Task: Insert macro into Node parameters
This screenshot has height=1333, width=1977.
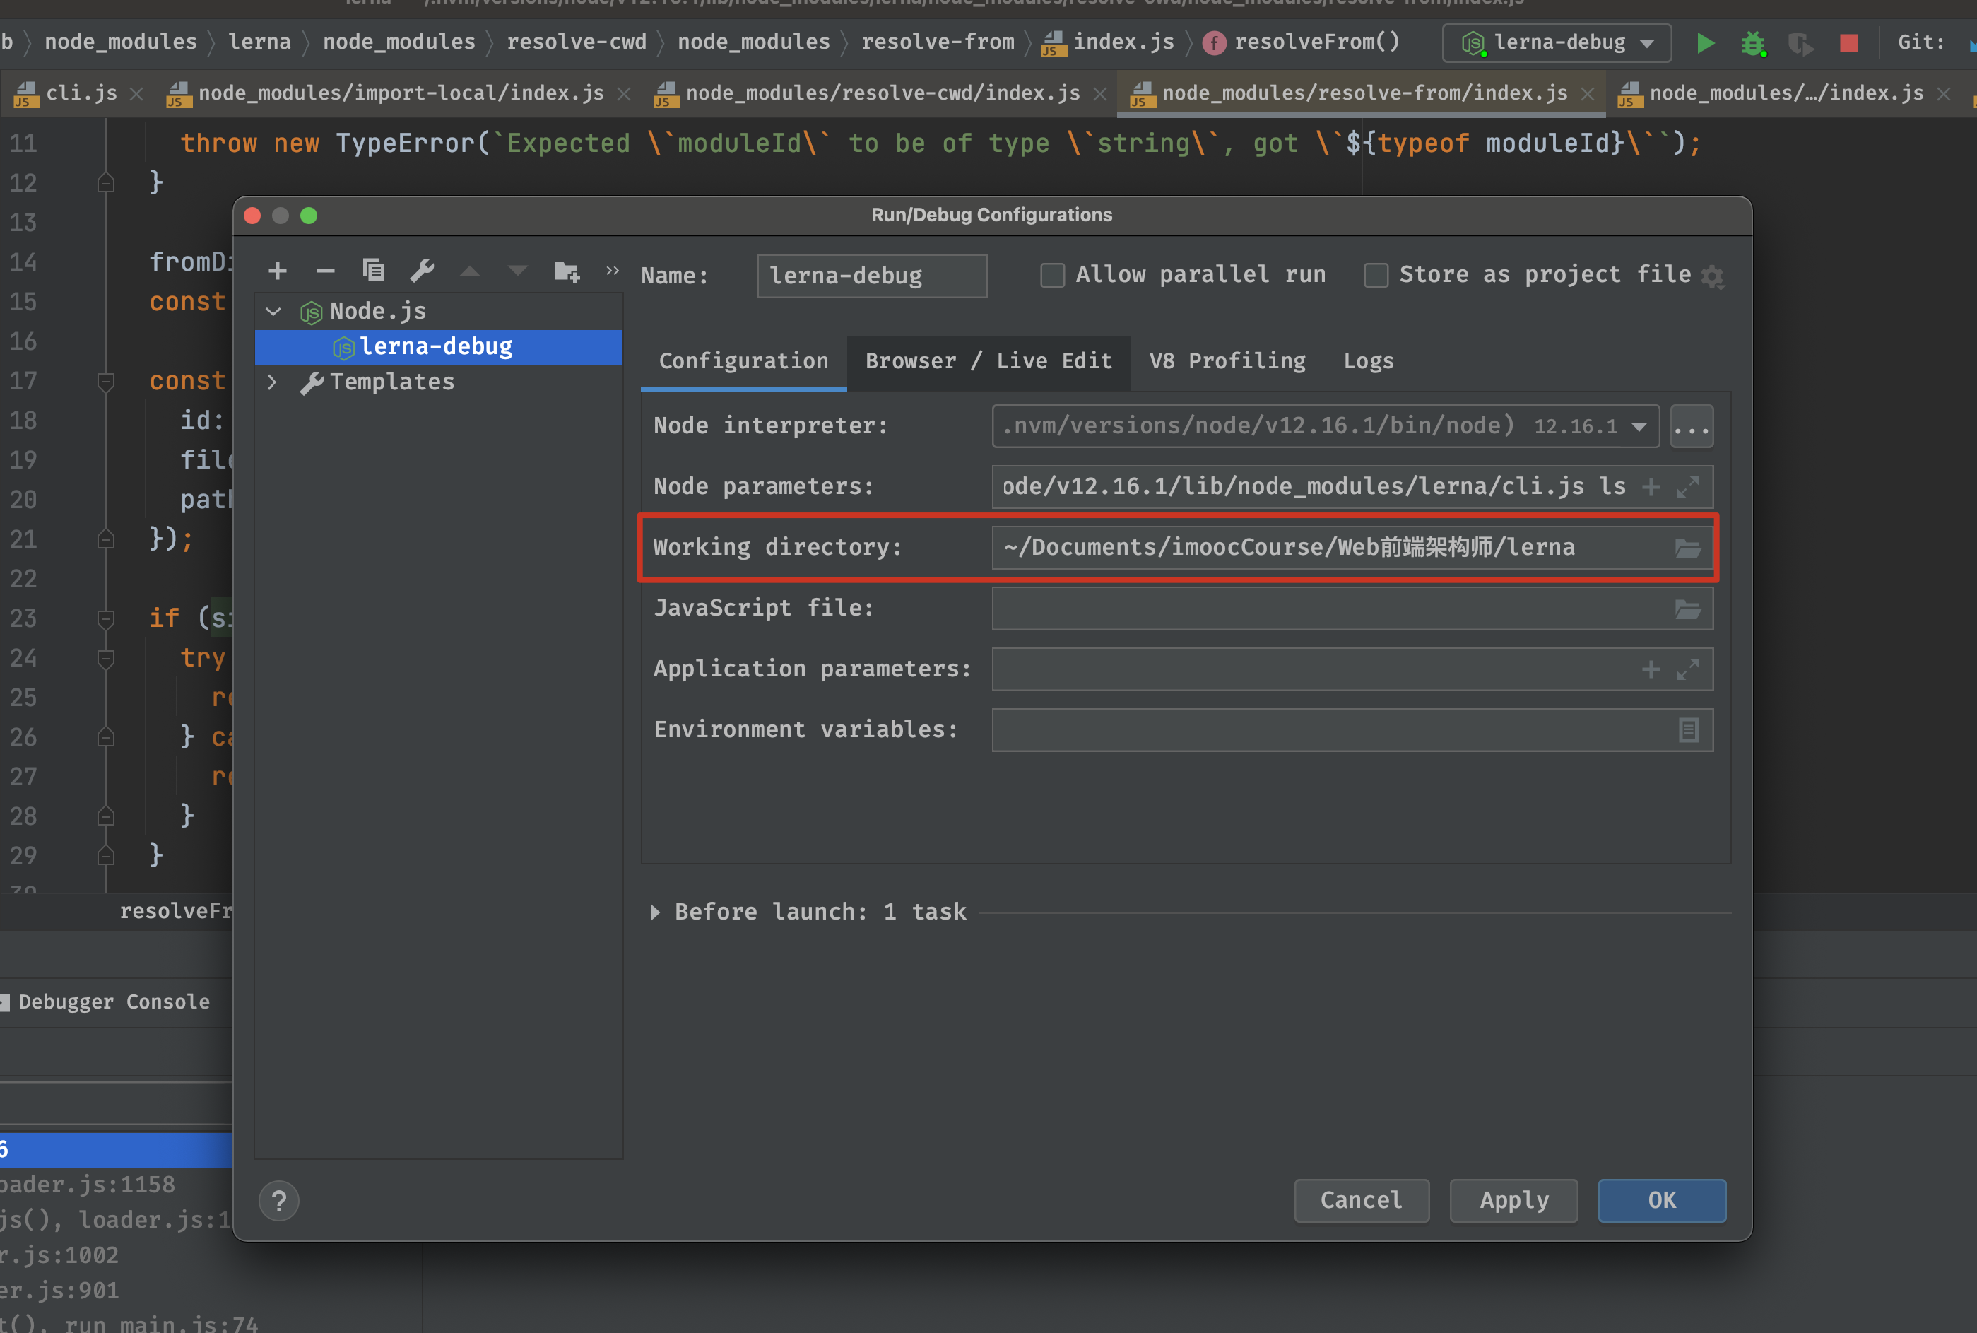Action: [1651, 487]
